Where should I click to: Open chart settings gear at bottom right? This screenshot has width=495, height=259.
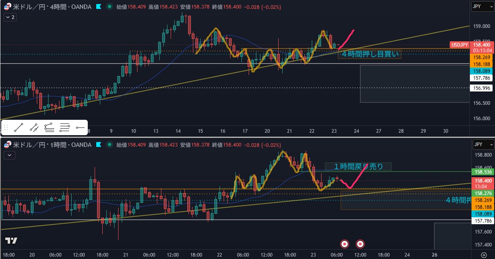pyautogui.click(x=483, y=255)
